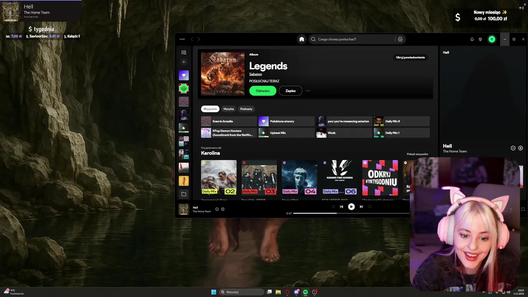Open the Sabaton artist link

tap(255, 74)
